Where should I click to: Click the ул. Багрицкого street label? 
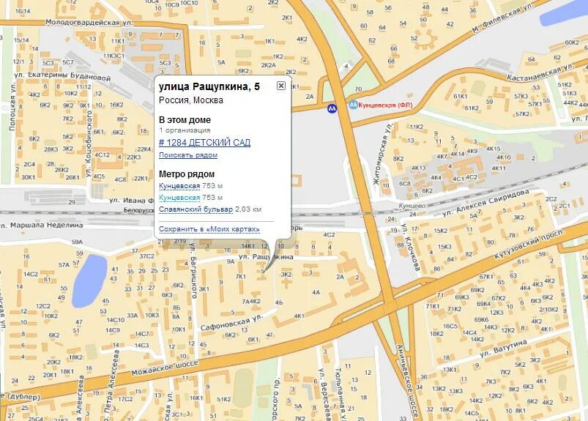click(x=193, y=270)
